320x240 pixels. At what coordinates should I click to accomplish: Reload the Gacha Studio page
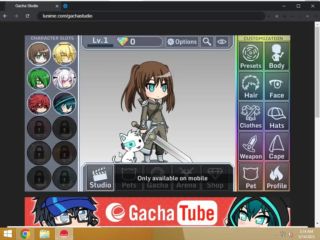[27, 16]
